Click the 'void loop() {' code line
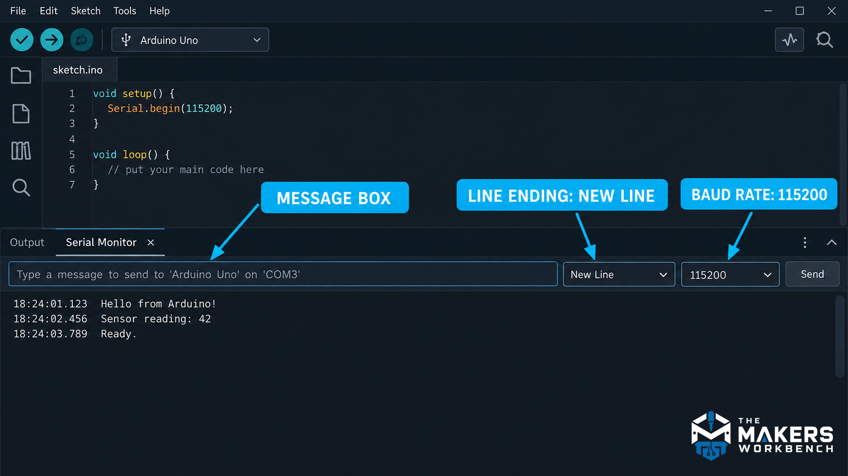Image resolution: width=848 pixels, height=476 pixels. click(x=131, y=155)
